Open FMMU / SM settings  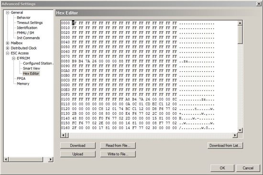(25, 33)
